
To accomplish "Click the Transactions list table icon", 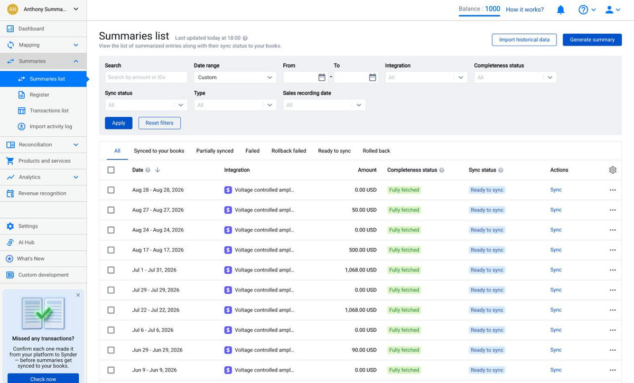I will 22,111.
